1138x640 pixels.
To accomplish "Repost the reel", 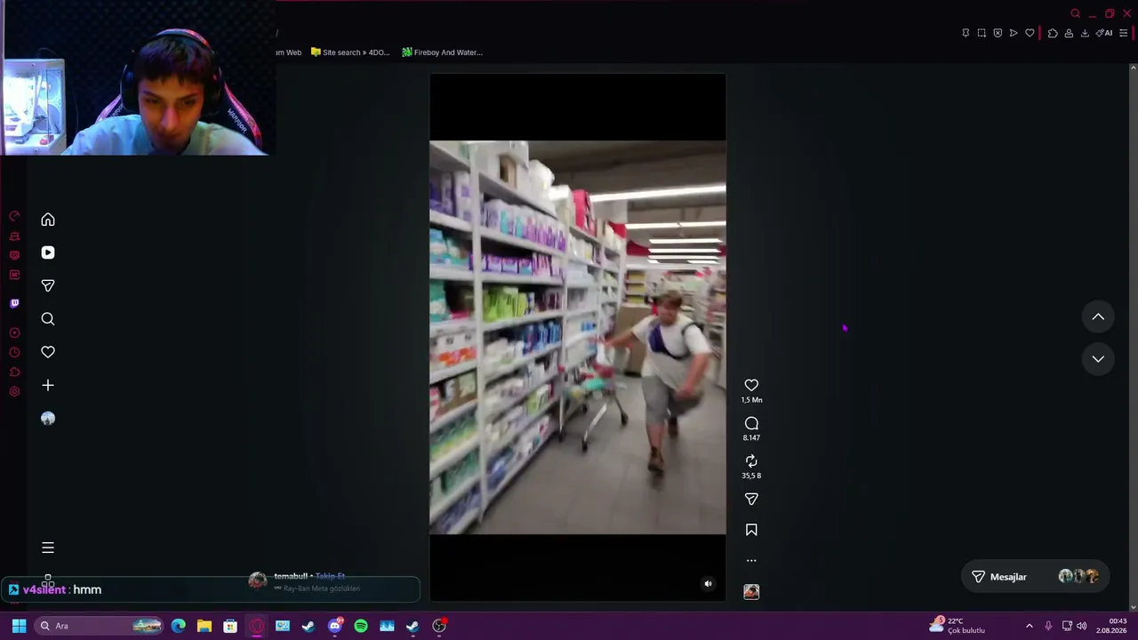I will click(x=751, y=460).
